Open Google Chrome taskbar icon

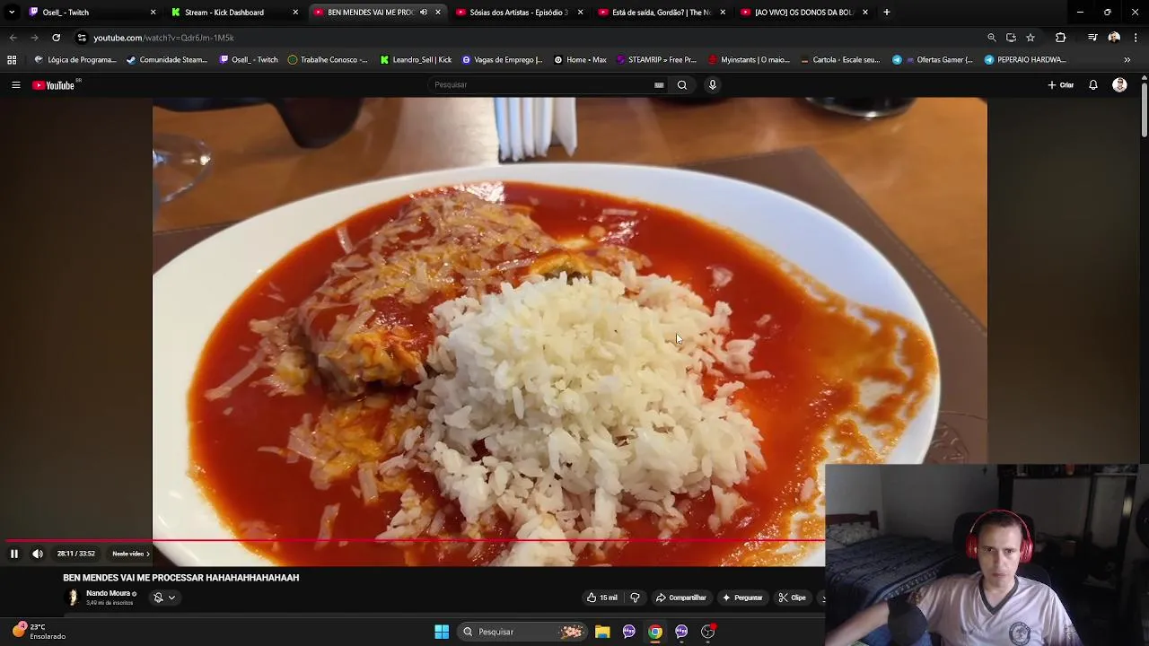click(655, 632)
